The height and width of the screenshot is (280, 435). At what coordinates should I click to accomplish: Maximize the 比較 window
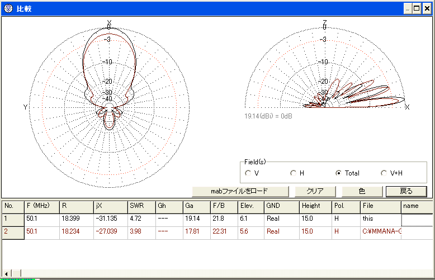(417, 8)
